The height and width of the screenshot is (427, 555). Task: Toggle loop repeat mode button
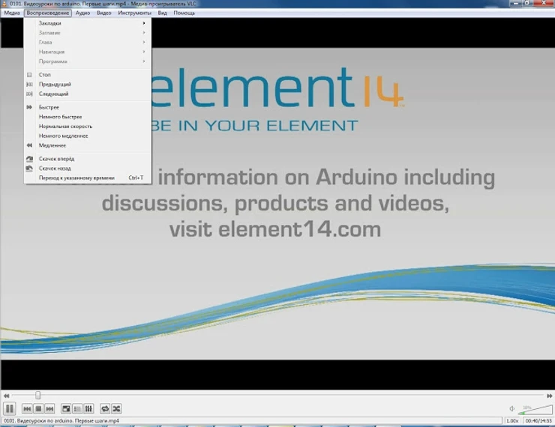(x=105, y=409)
